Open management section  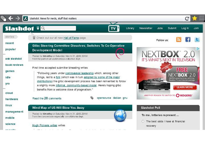14,112
